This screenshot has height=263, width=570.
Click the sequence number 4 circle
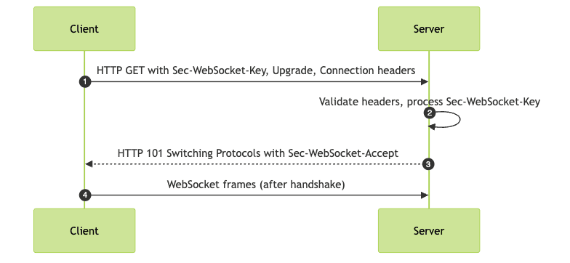click(84, 195)
